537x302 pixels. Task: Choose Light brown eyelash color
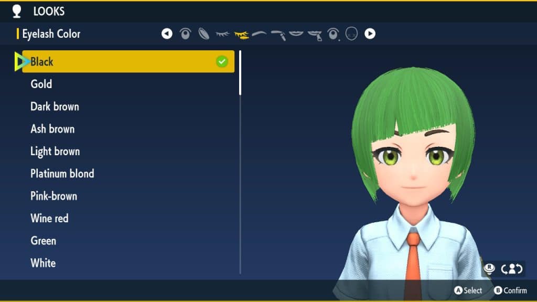pos(55,152)
